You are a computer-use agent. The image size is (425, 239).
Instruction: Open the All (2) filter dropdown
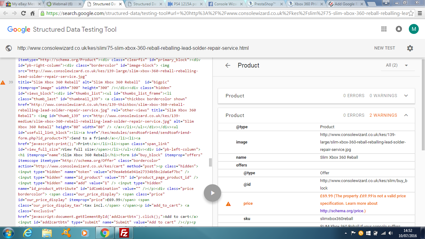397,65
